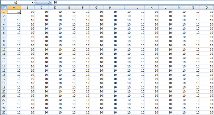Click cell D5 containing 10
214x115 pixels.
point(55,29)
